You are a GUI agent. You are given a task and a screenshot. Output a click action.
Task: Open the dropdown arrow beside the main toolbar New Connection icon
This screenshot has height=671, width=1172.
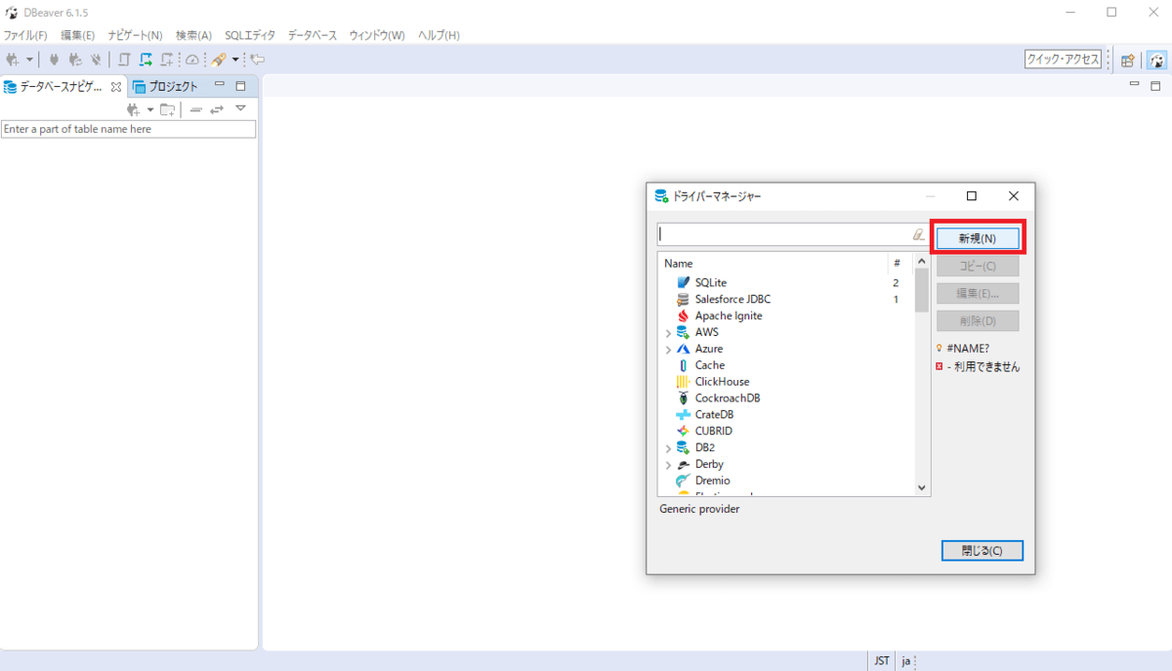pos(30,60)
